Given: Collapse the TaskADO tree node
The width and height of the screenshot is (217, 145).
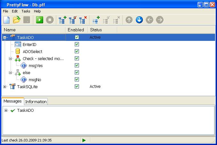Looking at the screenshot, I should pos(4,37).
